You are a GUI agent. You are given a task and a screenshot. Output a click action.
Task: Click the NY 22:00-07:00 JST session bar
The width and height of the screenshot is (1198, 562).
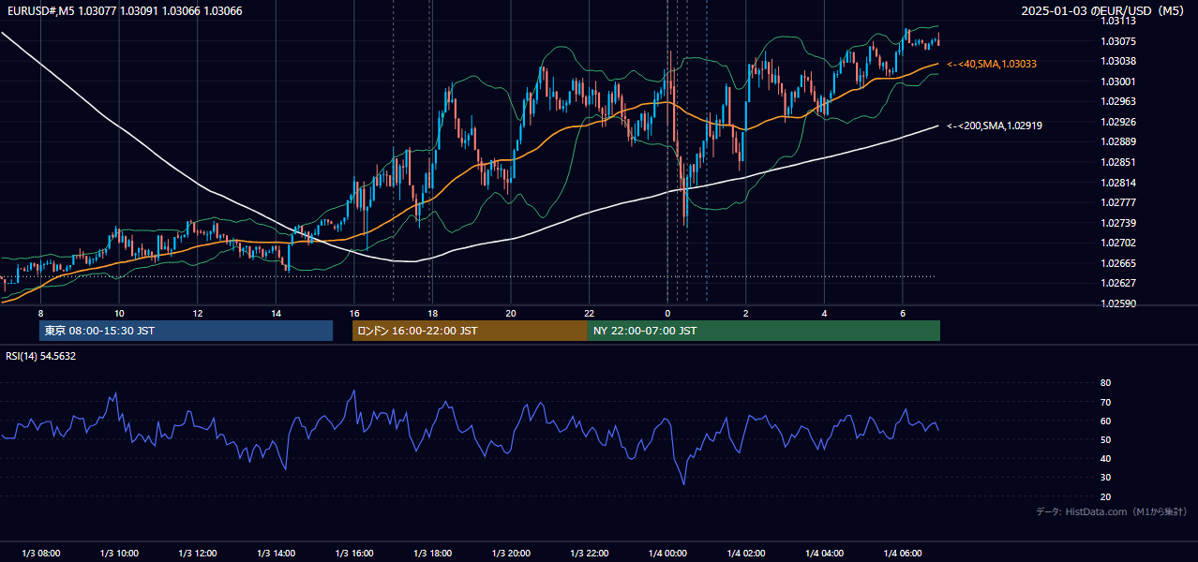tap(764, 331)
